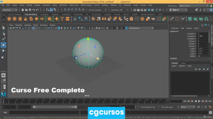
Task: Play the animation forwards
Action: (x=199, y=101)
